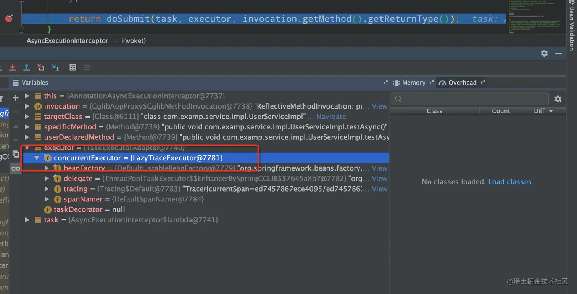
Task: Move the watch down with the down arrow icon
Action: [x=16, y=140]
